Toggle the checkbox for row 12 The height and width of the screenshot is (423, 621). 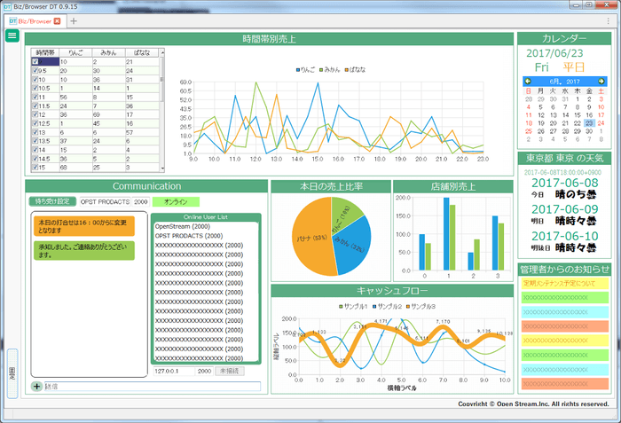(35, 114)
